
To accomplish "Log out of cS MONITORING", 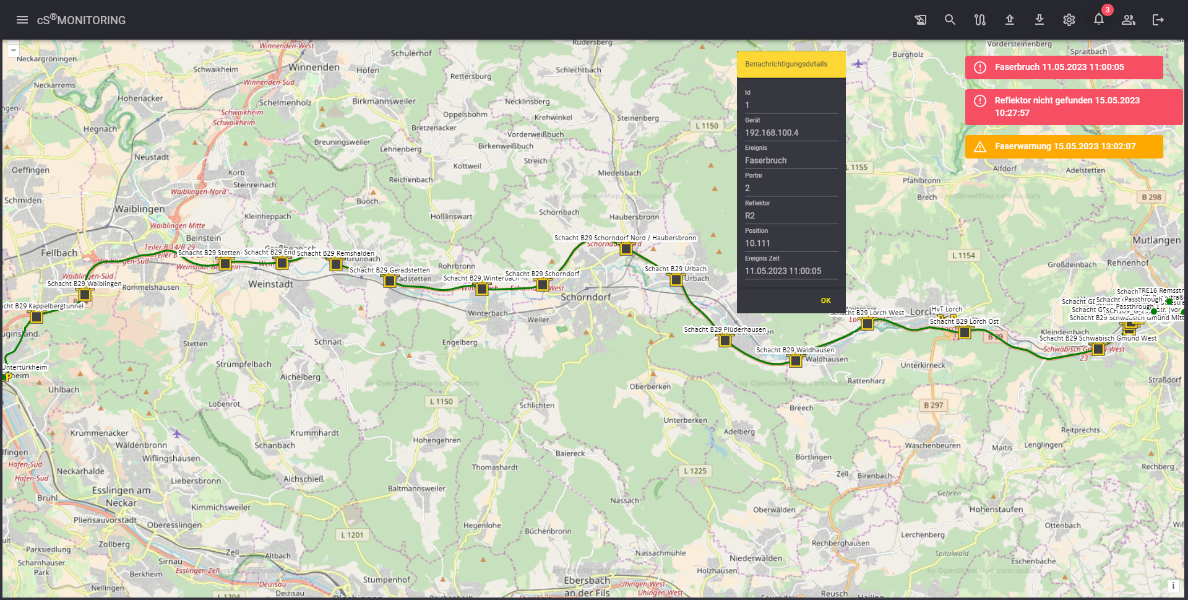I will [1158, 20].
